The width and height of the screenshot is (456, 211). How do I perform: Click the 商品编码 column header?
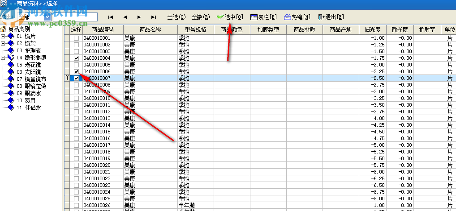[x=103, y=29]
